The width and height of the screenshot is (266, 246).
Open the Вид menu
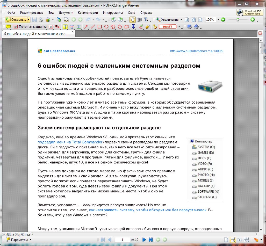click(51, 13)
